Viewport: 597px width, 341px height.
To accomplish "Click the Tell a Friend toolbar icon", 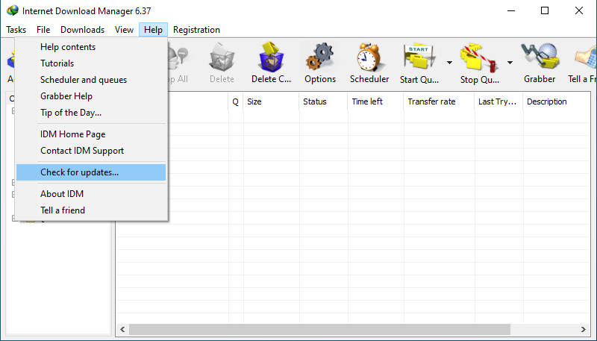I will point(586,59).
